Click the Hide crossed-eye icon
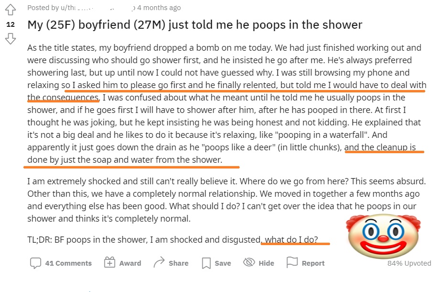Image resolution: width=441 pixels, height=292 pixels. coord(249,262)
